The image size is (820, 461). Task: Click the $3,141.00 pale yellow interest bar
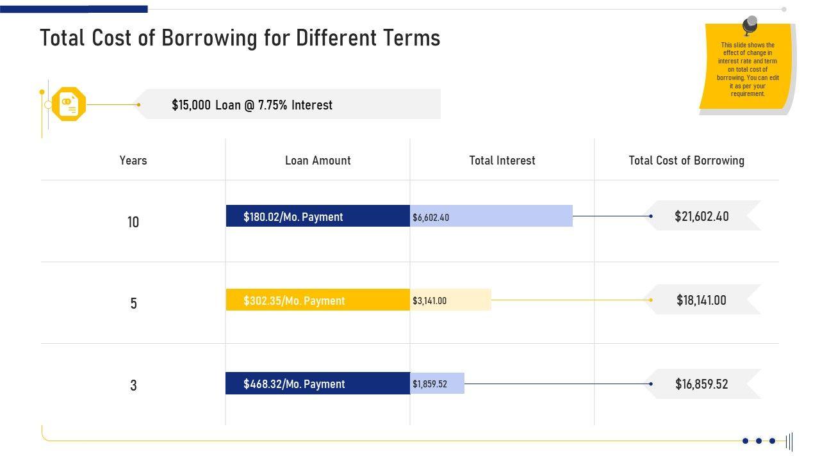(451, 300)
